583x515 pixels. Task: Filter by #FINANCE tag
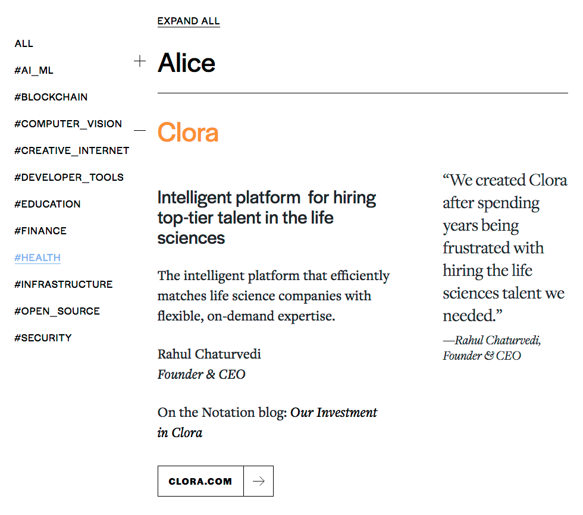pos(40,231)
